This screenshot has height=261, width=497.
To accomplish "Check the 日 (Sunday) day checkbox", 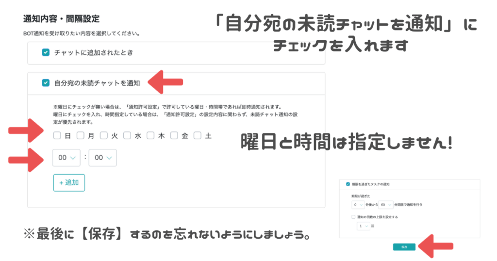I will pos(57,136).
